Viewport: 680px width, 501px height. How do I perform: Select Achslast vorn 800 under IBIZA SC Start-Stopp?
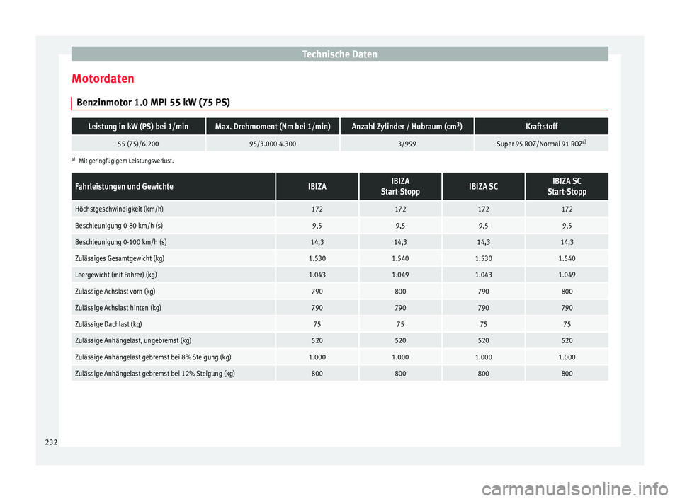click(x=567, y=292)
